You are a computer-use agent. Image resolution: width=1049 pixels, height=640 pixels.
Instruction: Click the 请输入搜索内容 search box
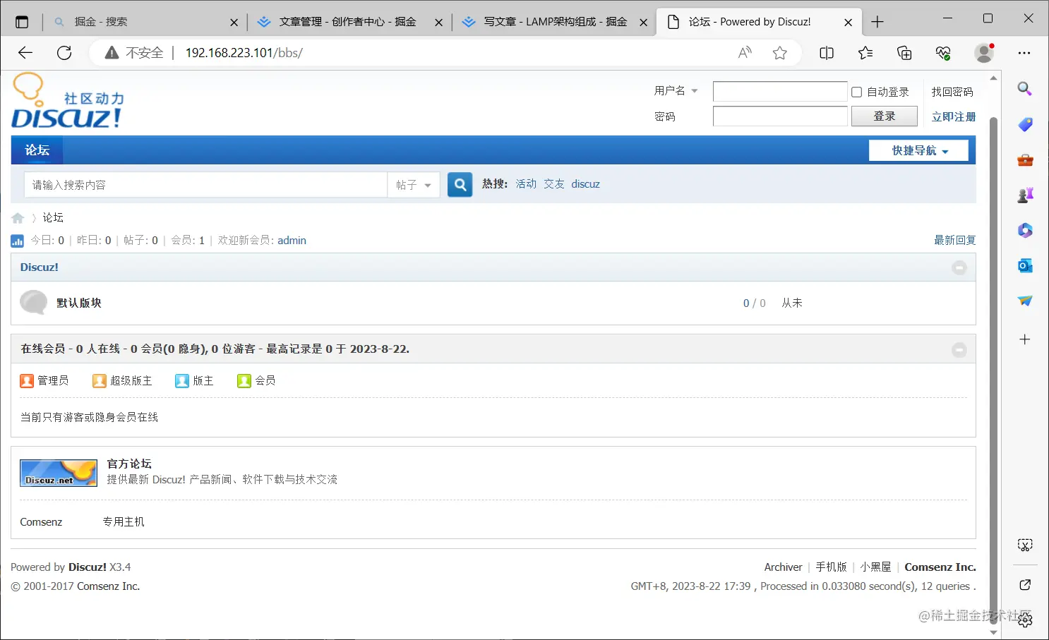(x=206, y=185)
